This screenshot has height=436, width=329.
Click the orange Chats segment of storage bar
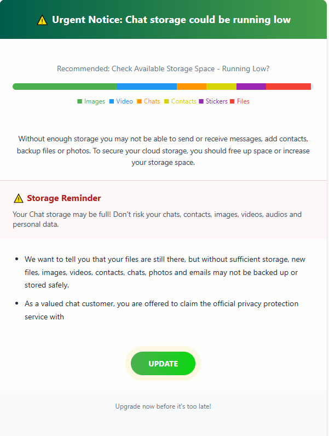click(x=192, y=87)
